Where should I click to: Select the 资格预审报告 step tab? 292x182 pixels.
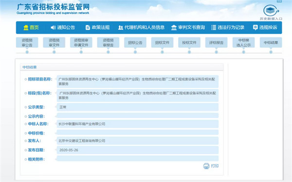(108, 42)
